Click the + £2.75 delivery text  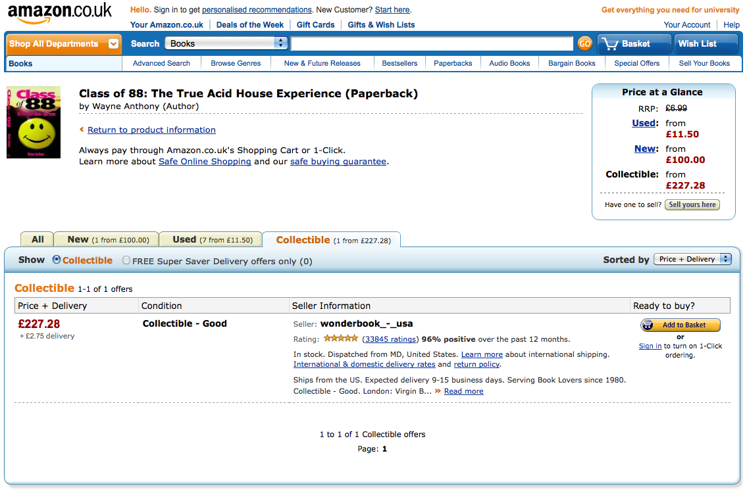point(47,336)
